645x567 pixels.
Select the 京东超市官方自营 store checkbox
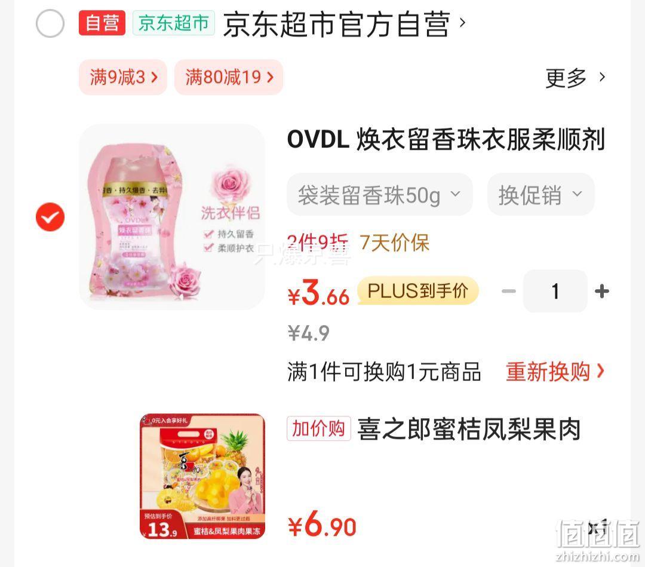pyautogui.click(x=50, y=23)
